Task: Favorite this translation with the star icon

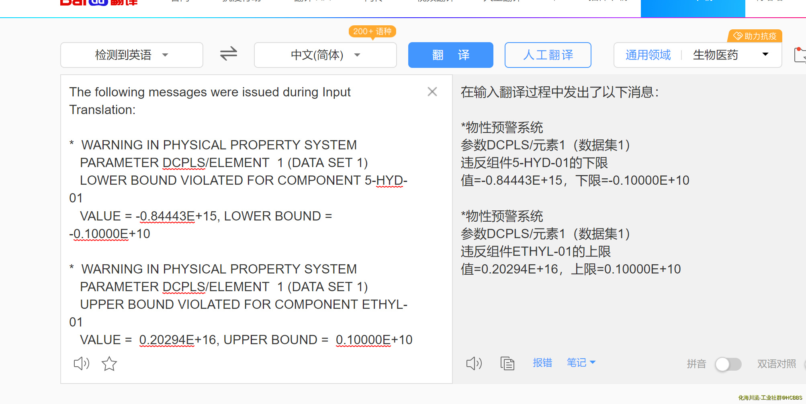Action: tap(109, 364)
